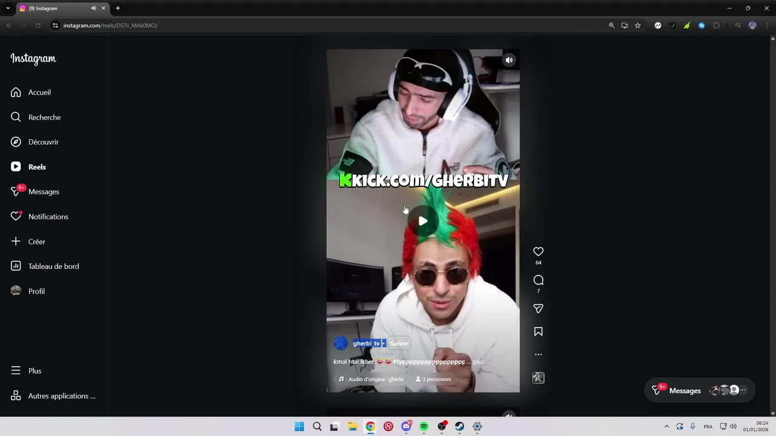Open the reel comments bubble
This screenshot has width=776, height=436.
pos(538,280)
